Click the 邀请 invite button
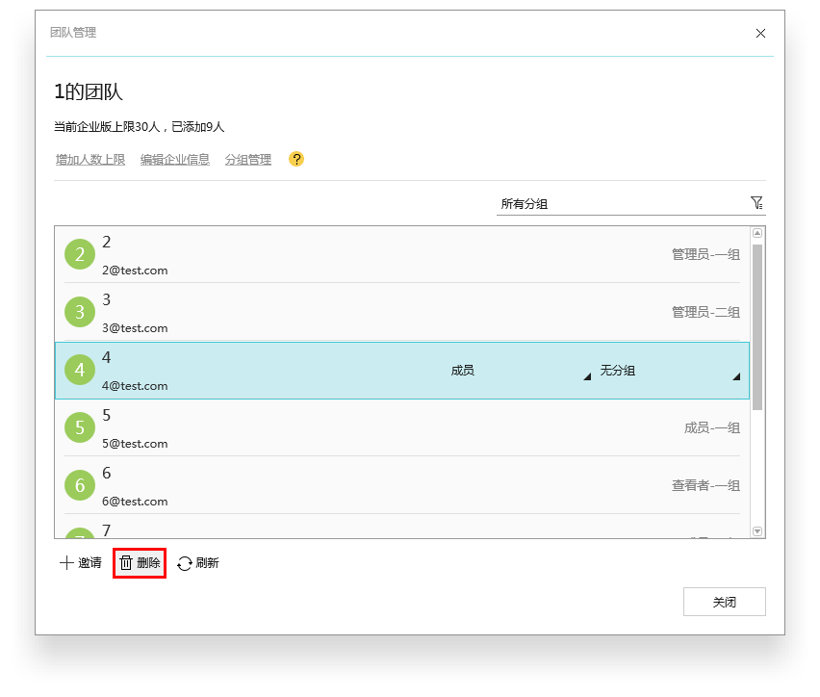This screenshot has width=820, height=697. click(x=81, y=563)
